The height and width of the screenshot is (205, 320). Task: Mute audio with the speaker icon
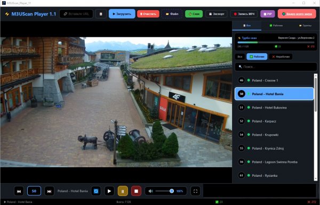click(x=150, y=191)
